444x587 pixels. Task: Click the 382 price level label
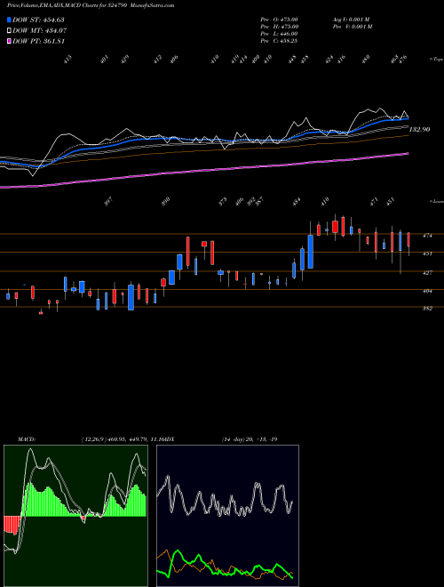point(427,309)
